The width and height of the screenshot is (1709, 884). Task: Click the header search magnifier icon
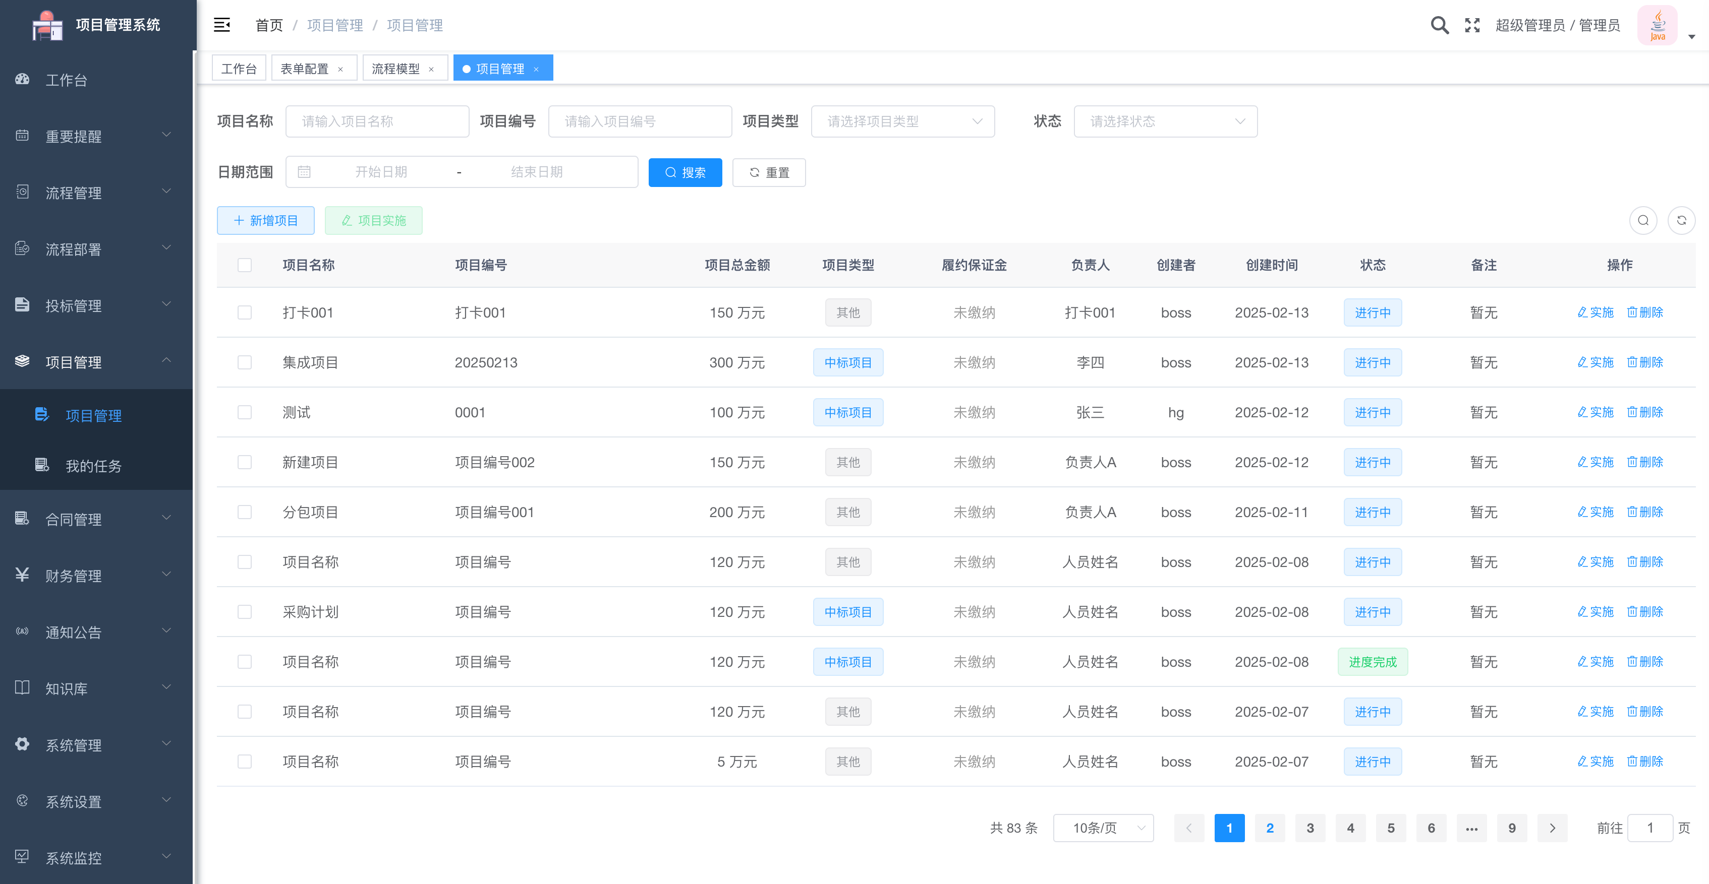click(x=1439, y=25)
